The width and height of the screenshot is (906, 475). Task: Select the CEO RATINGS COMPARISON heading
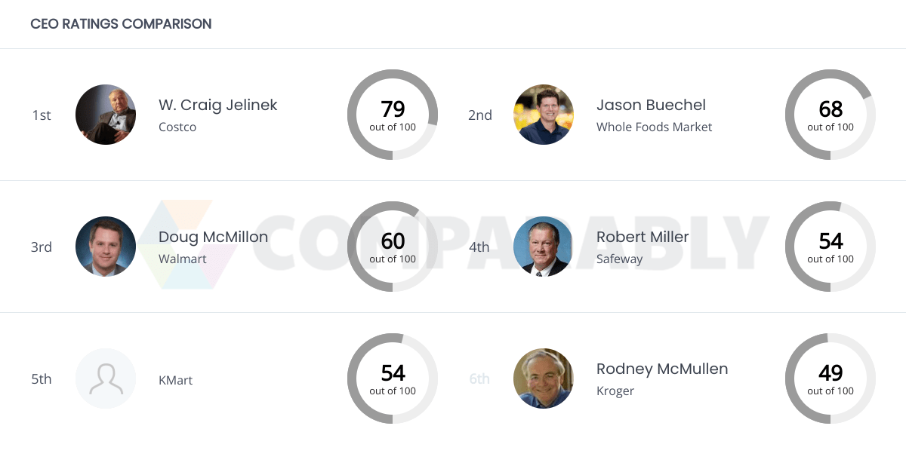click(x=121, y=23)
